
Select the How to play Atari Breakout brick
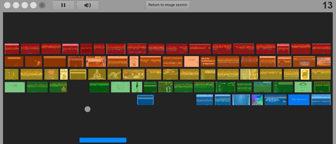coord(208,62)
